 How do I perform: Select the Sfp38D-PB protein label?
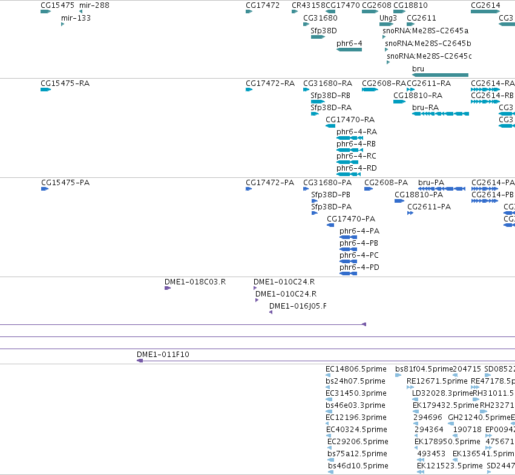(x=331, y=195)
